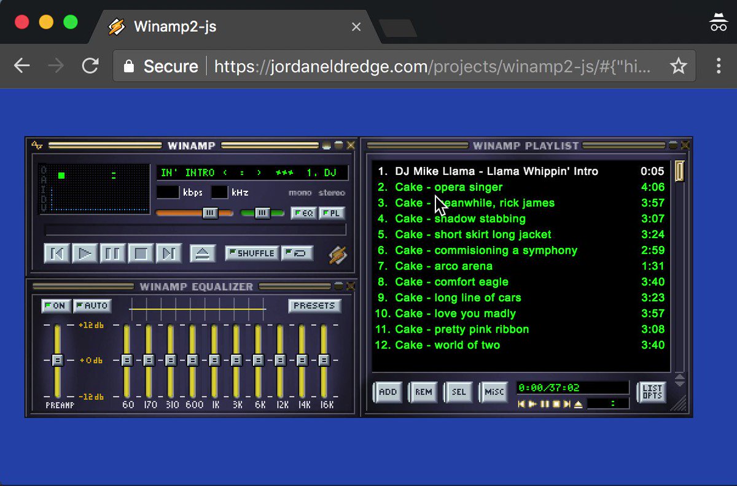The width and height of the screenshot is (737, 486).
Task: Toggle the Repeat button
Action: coord(297,253)
